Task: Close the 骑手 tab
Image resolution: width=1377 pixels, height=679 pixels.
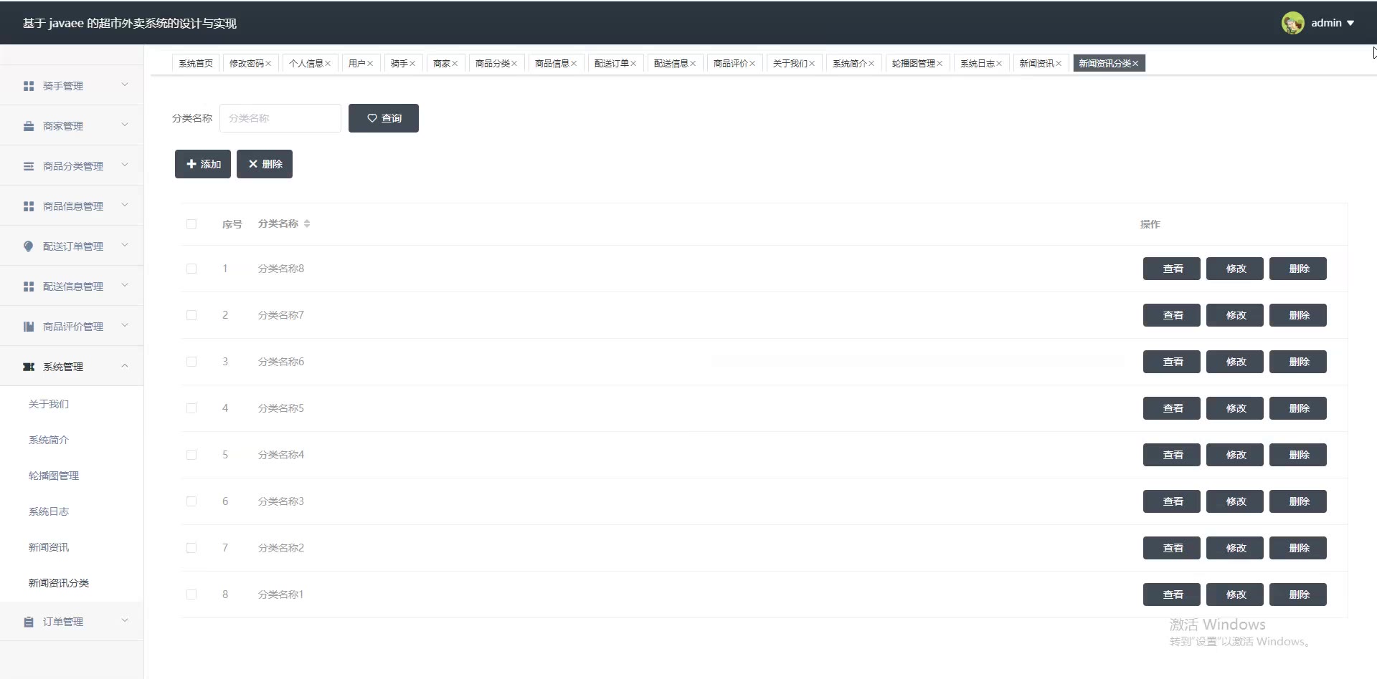Action: click(x=412, y=64)
